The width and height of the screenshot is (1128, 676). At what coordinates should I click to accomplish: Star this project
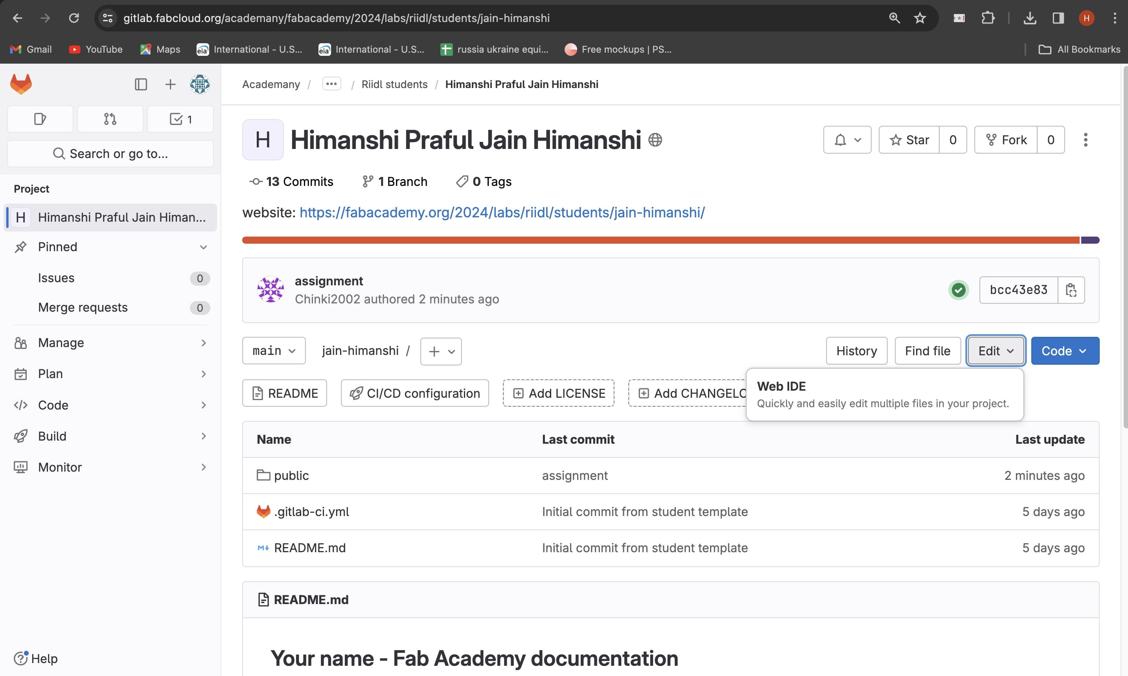pos(909,140)
